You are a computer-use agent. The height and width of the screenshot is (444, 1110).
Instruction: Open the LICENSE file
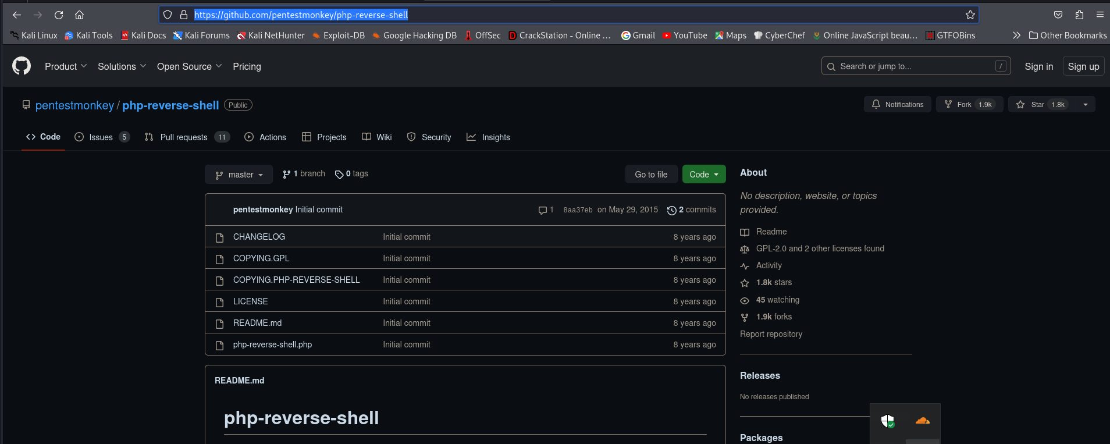[x=250, y=301]
